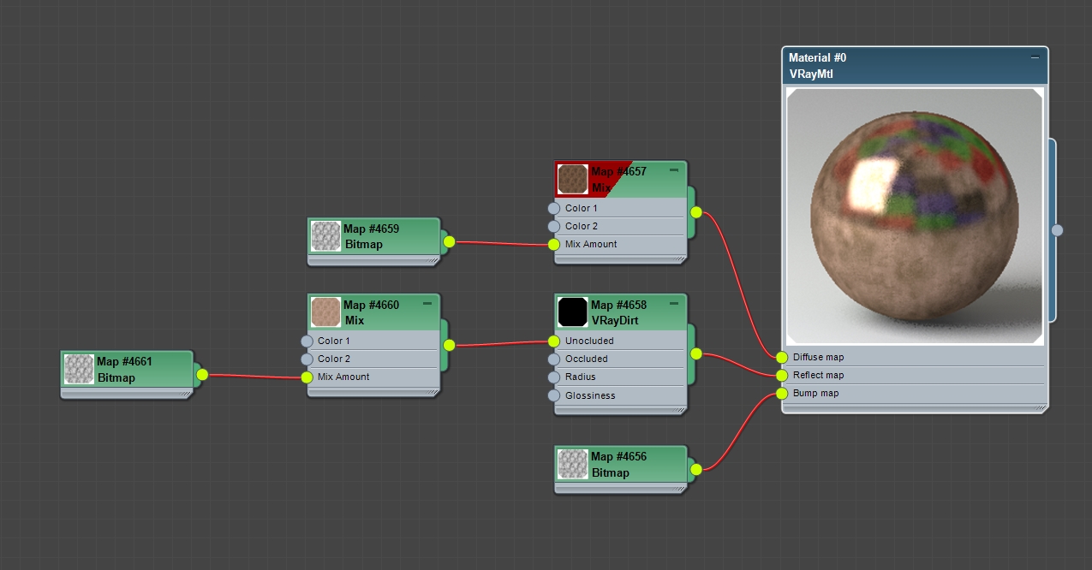This screenshot has width=1092, height=570.
Task: Click the Diffuse map input socket
Action: point(780,357)
